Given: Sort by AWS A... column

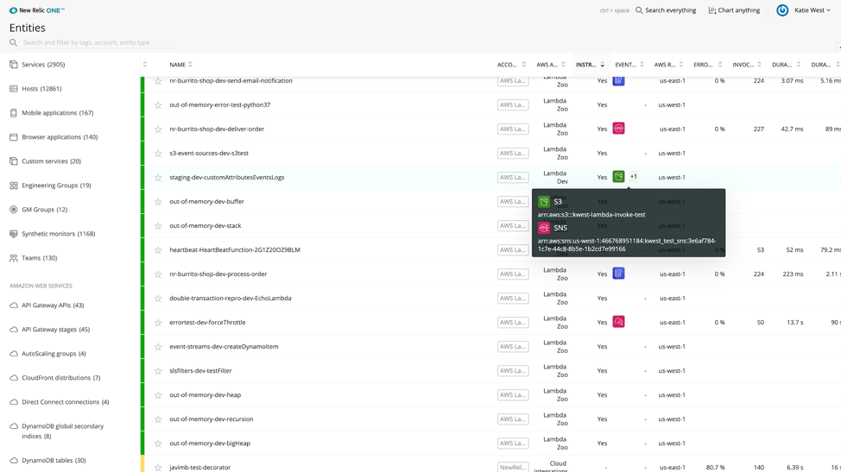Looking at the screenshot, I should (x=551, y=65).
